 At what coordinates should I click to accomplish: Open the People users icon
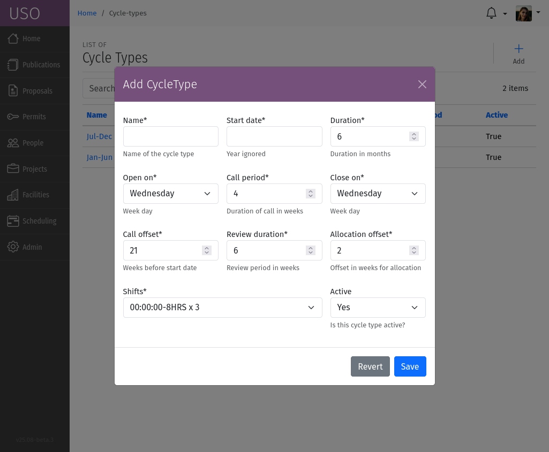(x=13, y=143)
